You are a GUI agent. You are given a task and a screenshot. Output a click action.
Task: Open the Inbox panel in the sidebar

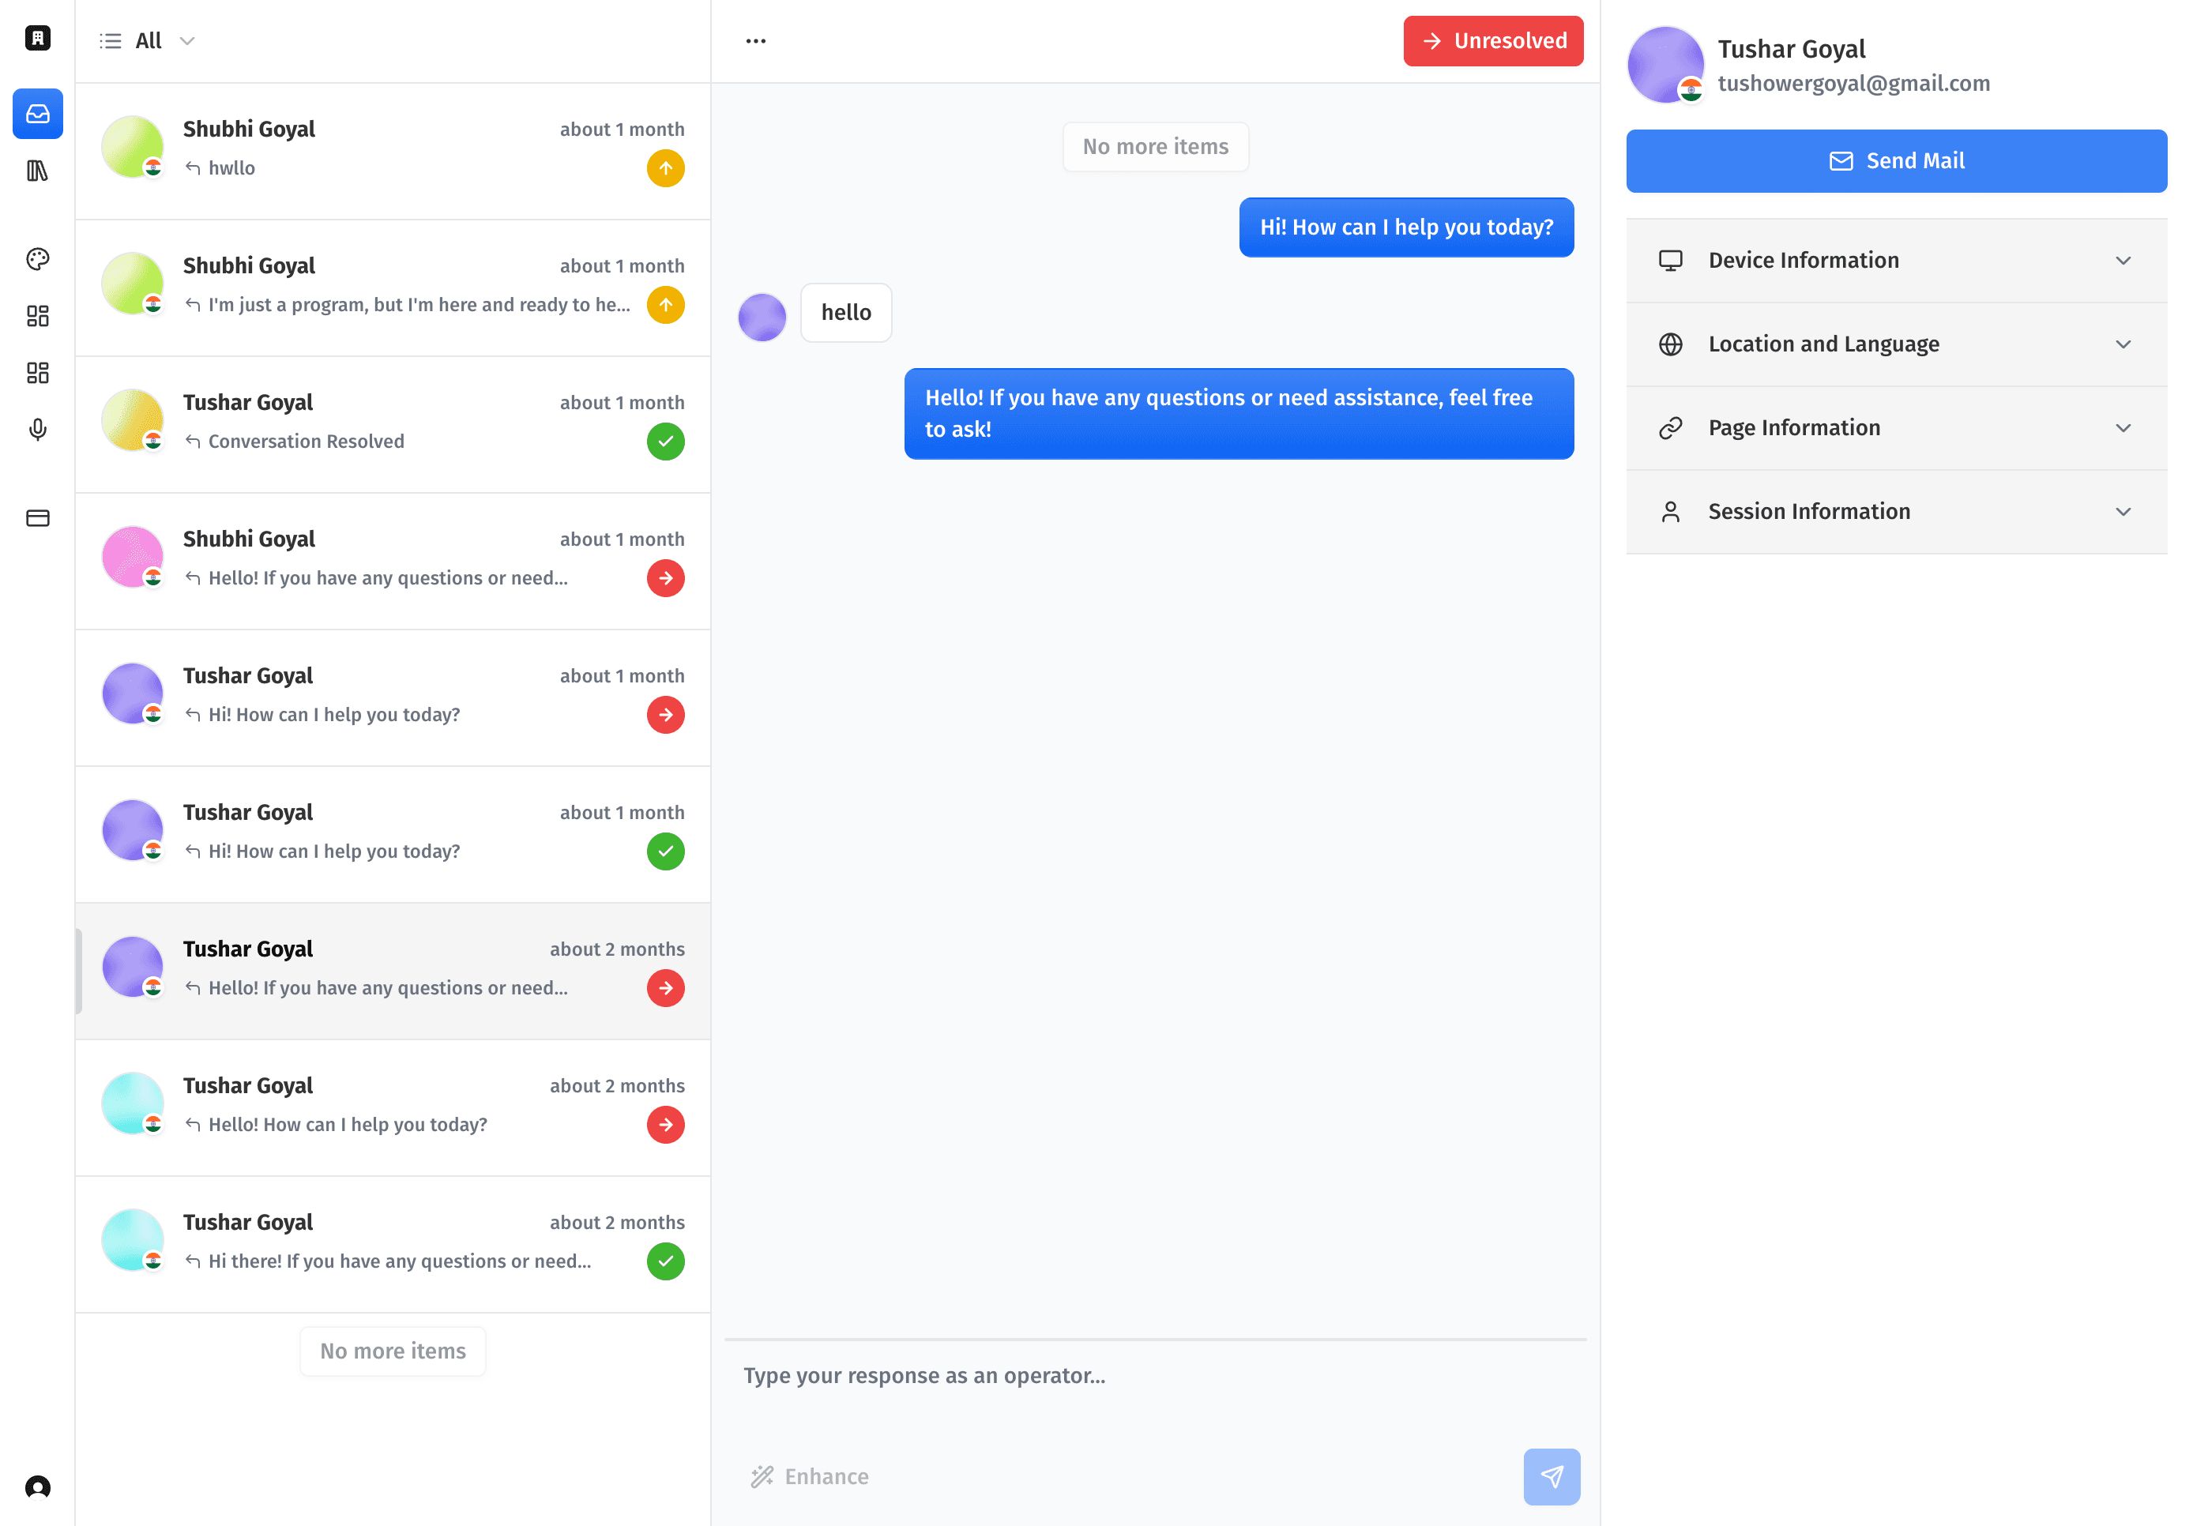click(37, 114)
